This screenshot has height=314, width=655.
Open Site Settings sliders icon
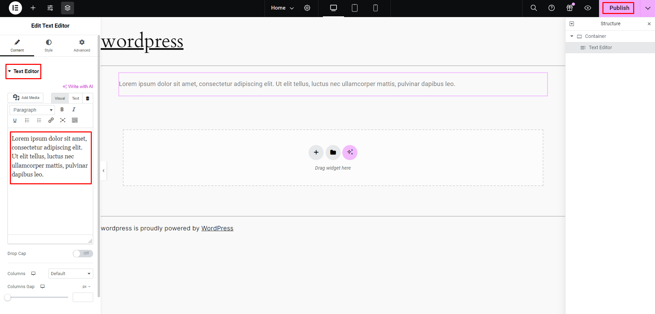pos(50,8)
